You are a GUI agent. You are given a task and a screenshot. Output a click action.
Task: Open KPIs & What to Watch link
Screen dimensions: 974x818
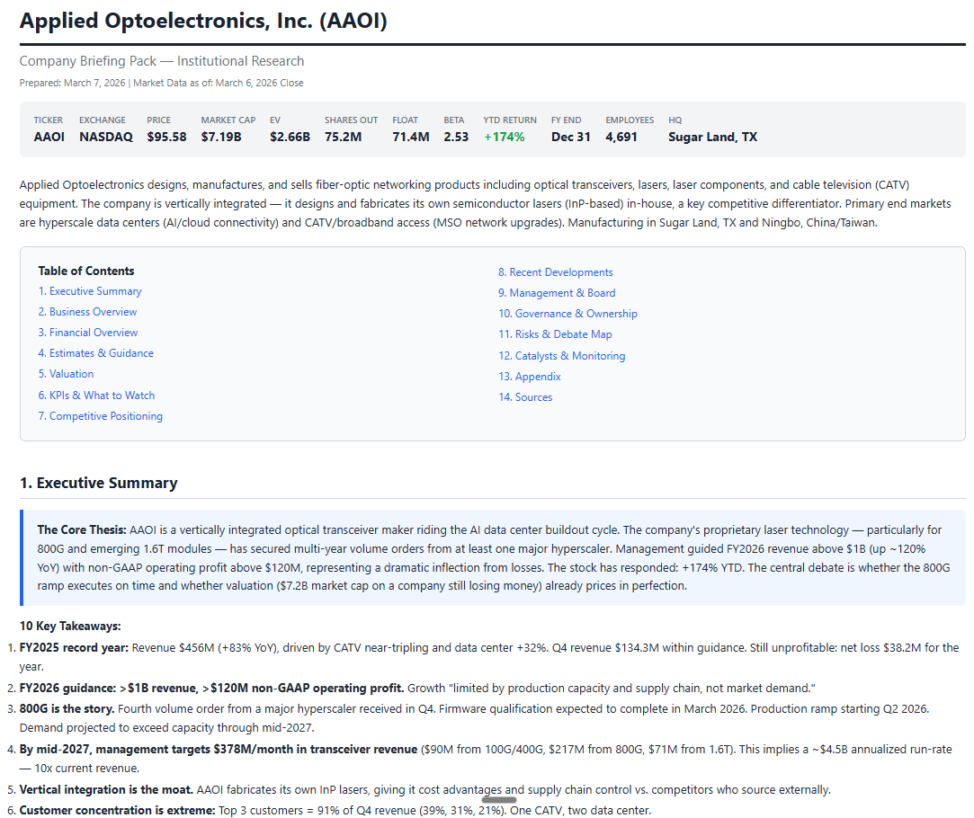pyautogui.click(x=96, y=396)
